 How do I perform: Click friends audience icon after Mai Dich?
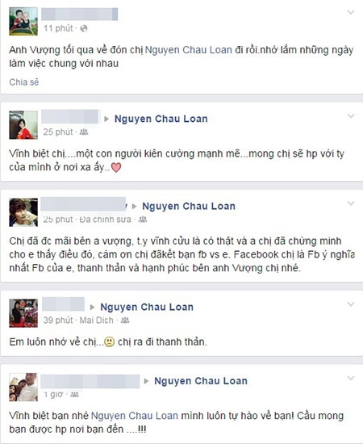tap(125, 320)
